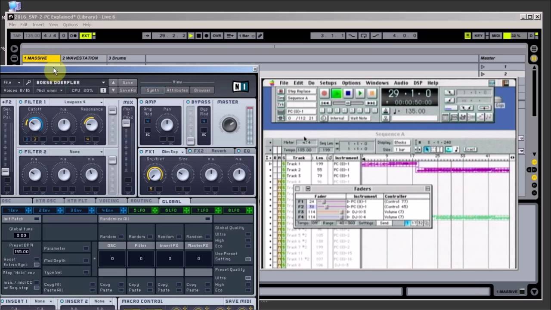Click the red Record button in Mac sequencer
The height and width of the screenshot is (310, 551).
[324, 93]
